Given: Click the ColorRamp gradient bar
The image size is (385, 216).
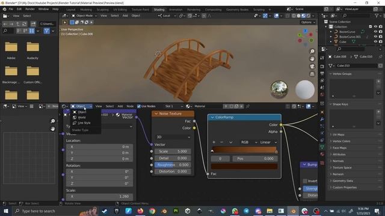Looking at the screenshot, I should point(244,149).
